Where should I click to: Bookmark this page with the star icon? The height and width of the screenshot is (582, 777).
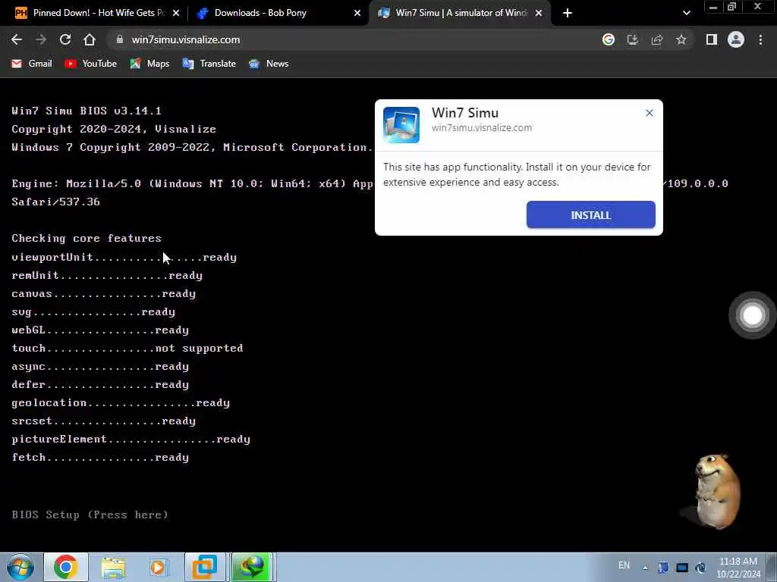681,39
